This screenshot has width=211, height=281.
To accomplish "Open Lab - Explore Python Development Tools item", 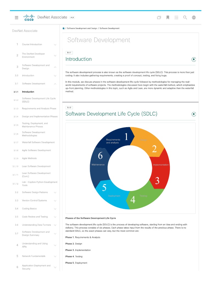I will 40,184.
